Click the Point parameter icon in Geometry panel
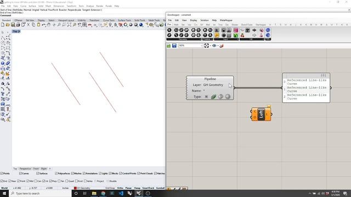351x197 pixels. pyautogui.click(x=169, y=30)
